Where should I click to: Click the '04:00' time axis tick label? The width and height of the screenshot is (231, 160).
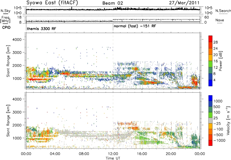(55, 154)
